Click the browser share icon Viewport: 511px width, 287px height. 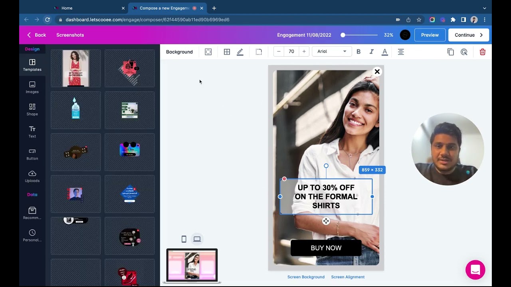click(x=408, y=20)
